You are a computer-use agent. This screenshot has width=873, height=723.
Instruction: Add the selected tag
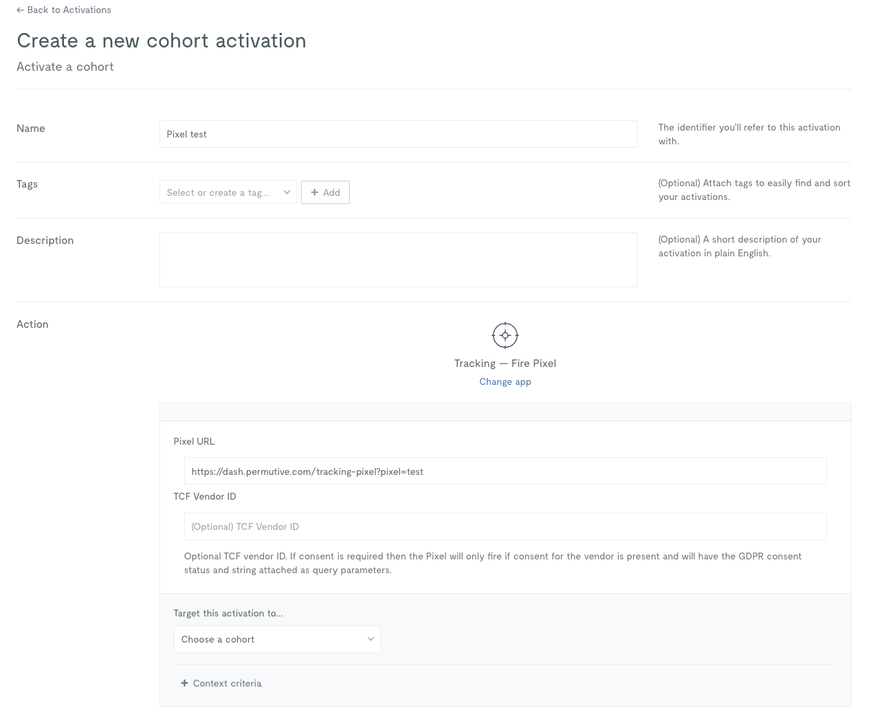click(325, 192)
